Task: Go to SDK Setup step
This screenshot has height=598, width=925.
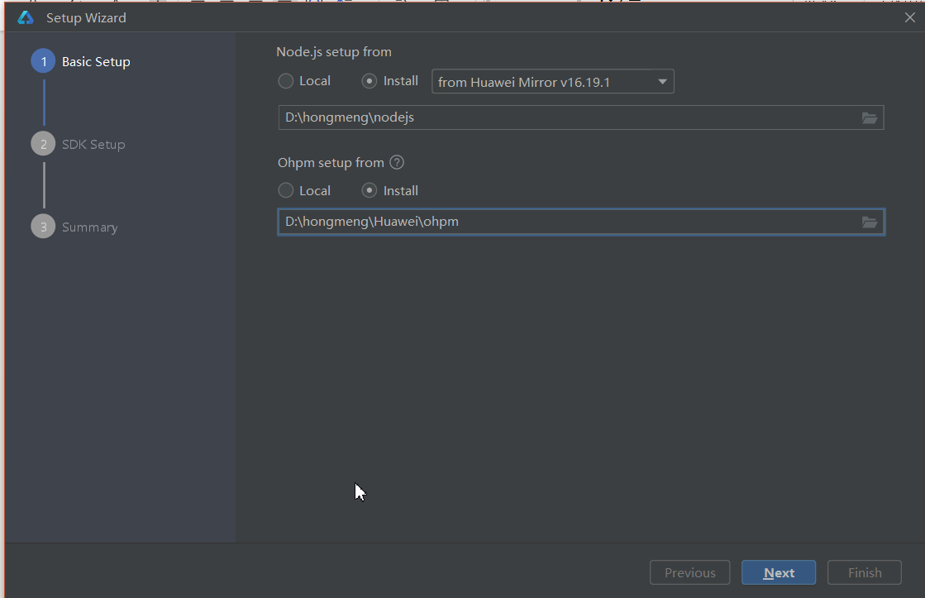Action: pos(79,144)
